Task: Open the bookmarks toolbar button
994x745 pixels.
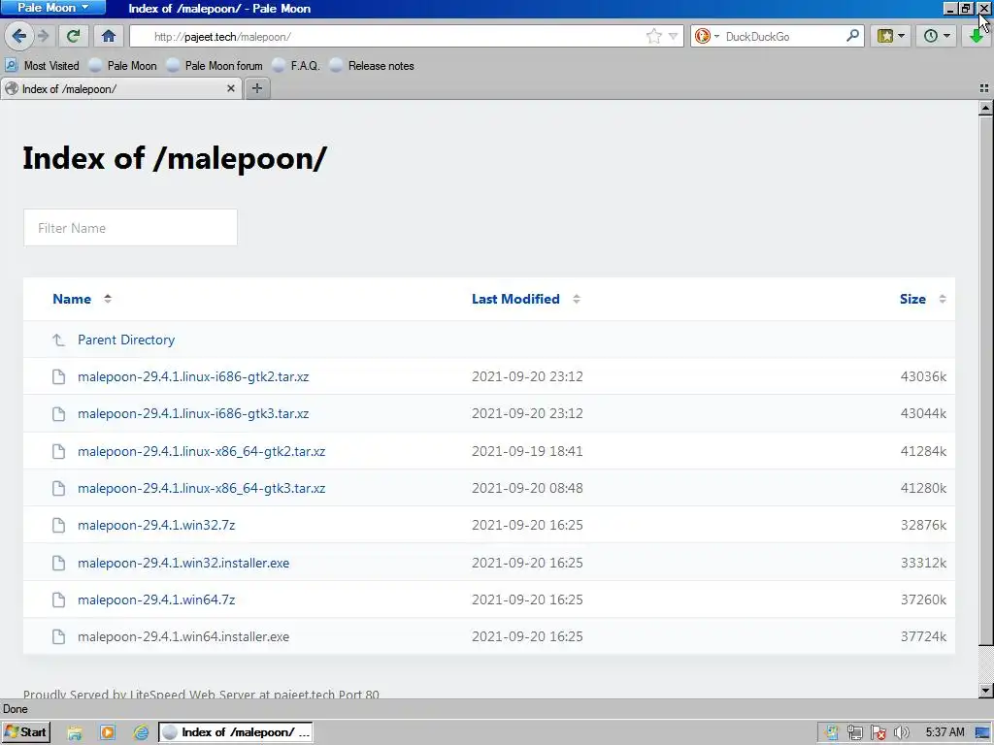Action: 885,36
